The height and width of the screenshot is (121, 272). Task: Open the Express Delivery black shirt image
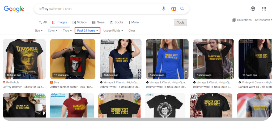pyautogui.click(x=119, y=105)
